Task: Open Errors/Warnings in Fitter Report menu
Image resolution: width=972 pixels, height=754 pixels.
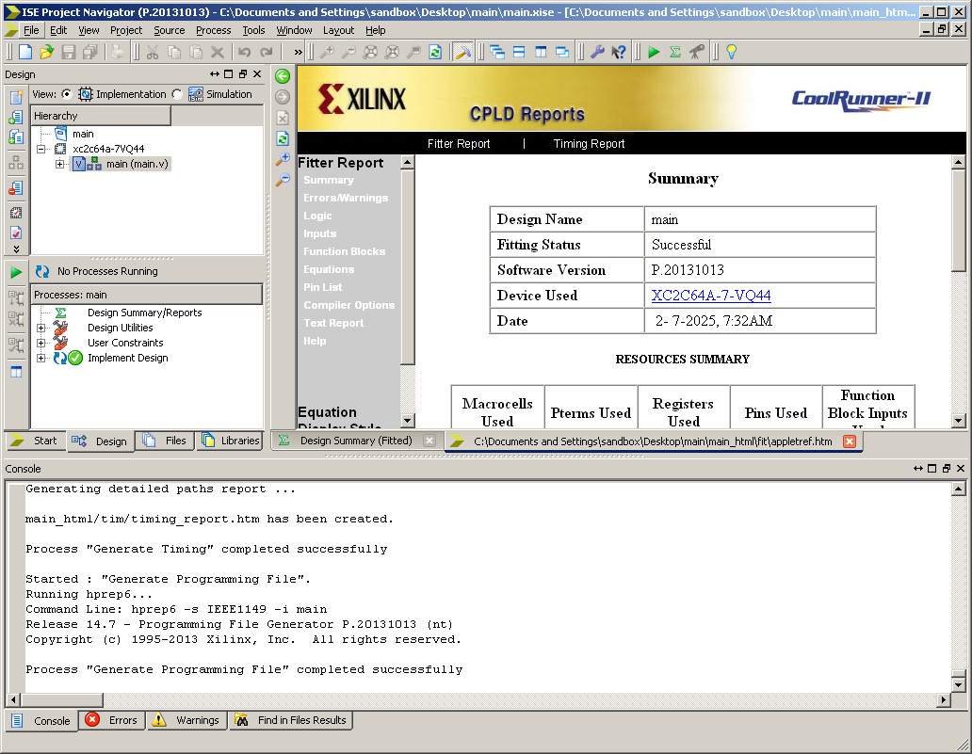Action: point(346,198)
